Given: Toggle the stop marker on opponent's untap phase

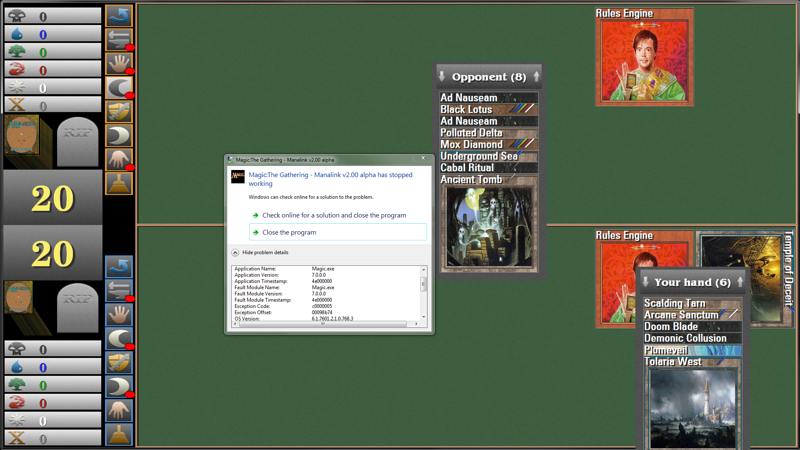Looking at the screenshot, I should 130,47.
